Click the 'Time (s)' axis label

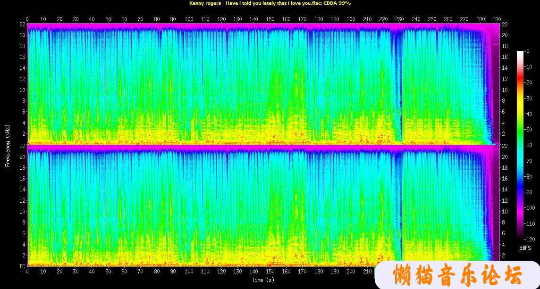click(x=263, y=280)
